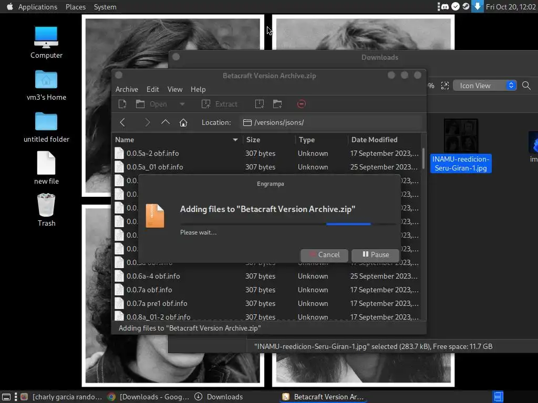
Task: Click the blue download arrow tray icon
Action: 477,6
